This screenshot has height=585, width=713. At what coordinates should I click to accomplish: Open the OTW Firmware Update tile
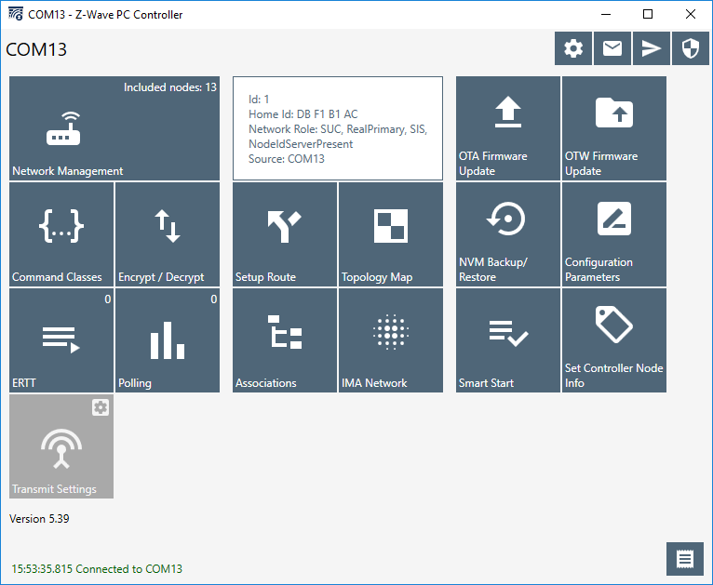click(614, 128)
